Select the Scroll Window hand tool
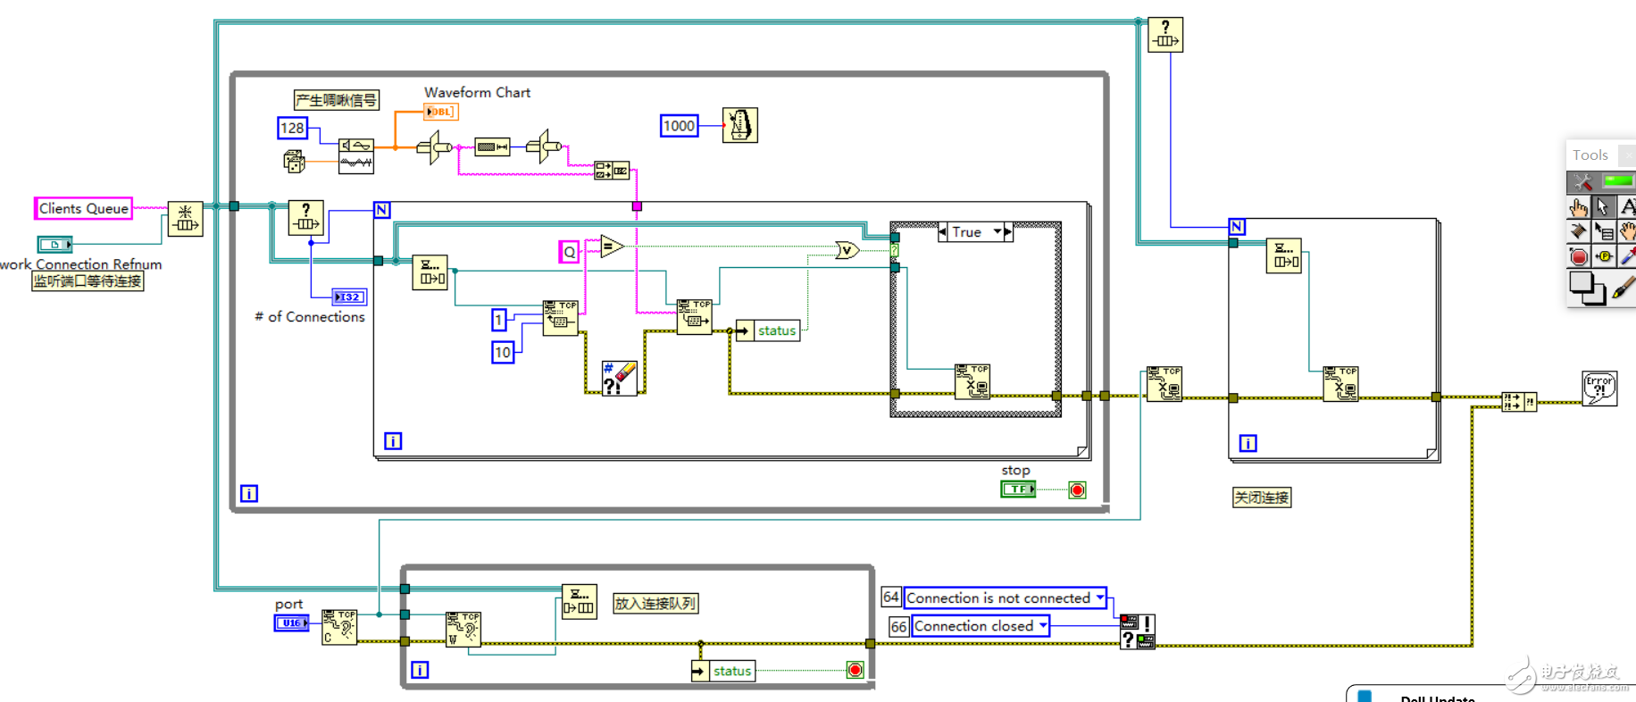The height and width of the screenshot is (702, 1636). tap(1627, 232)
